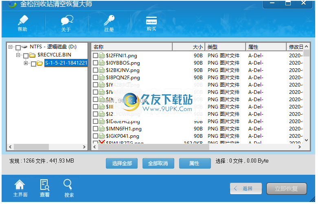Open the 查看 view icon
Image resolution: width=318 pixels, height=204 pixels.
click(45, 188)
